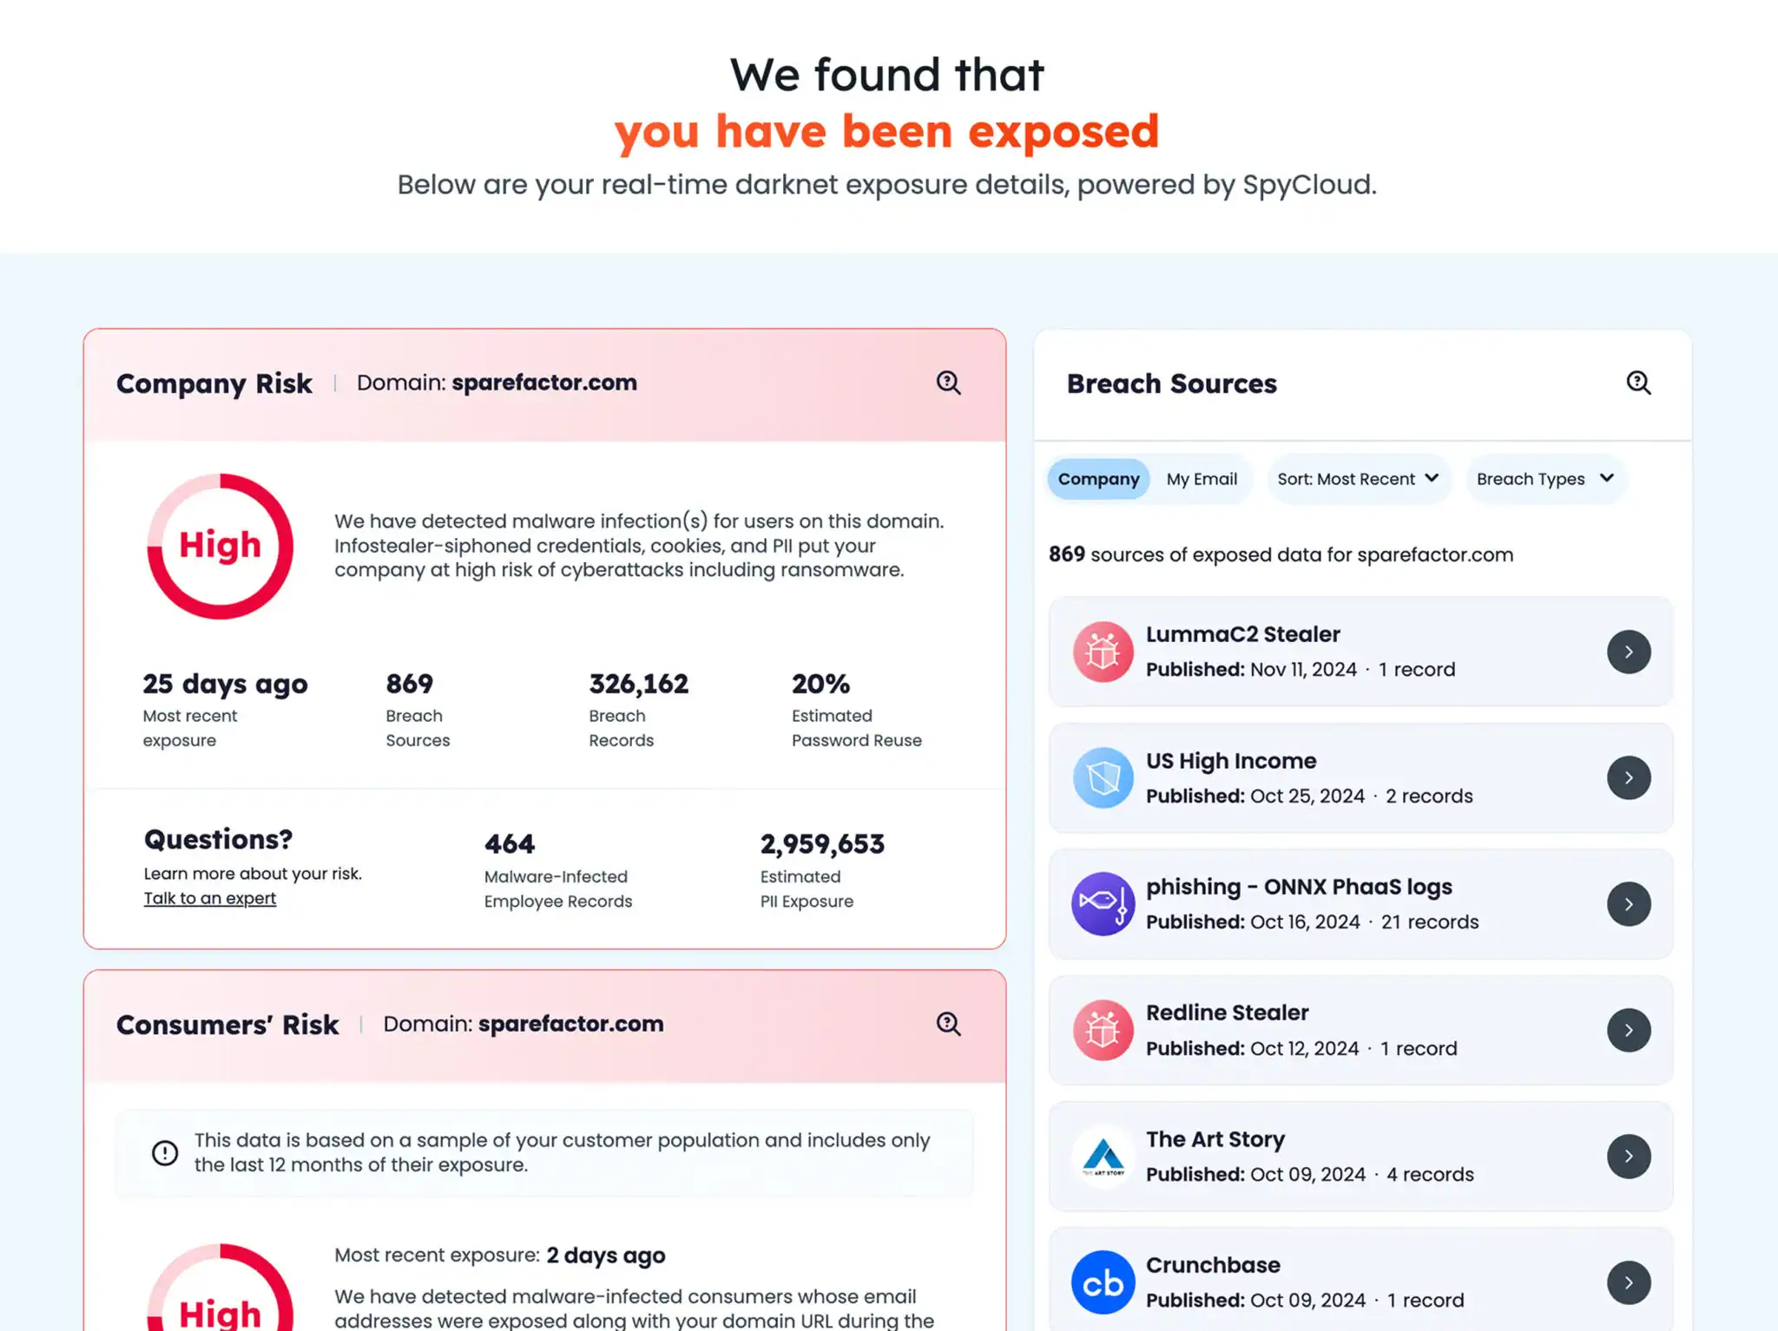Switch to the My Email filter
The height and width of the screenshot is (1331, 1778).
coord(1202,479)
